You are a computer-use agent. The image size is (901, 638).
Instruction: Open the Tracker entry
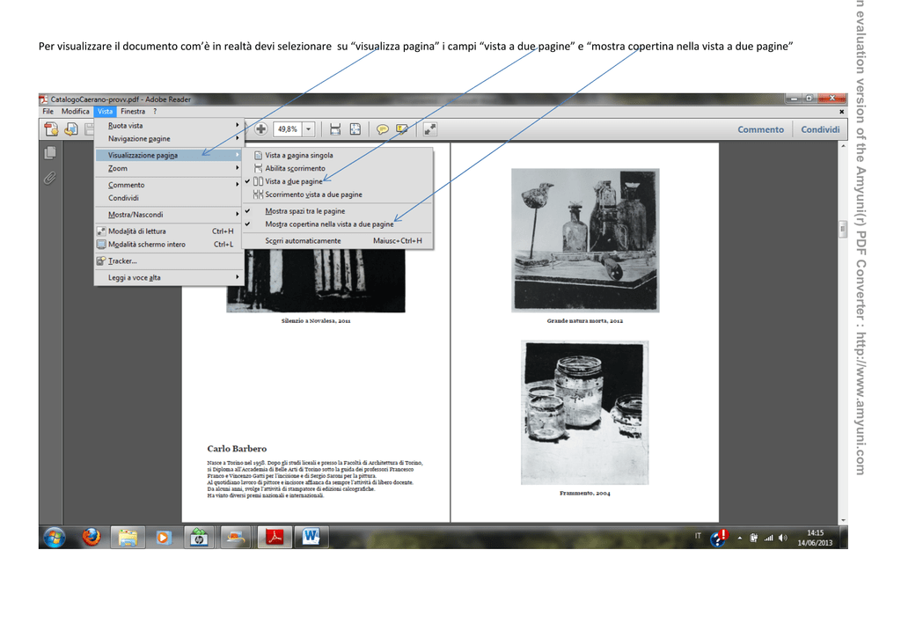(x=169, y=261)
